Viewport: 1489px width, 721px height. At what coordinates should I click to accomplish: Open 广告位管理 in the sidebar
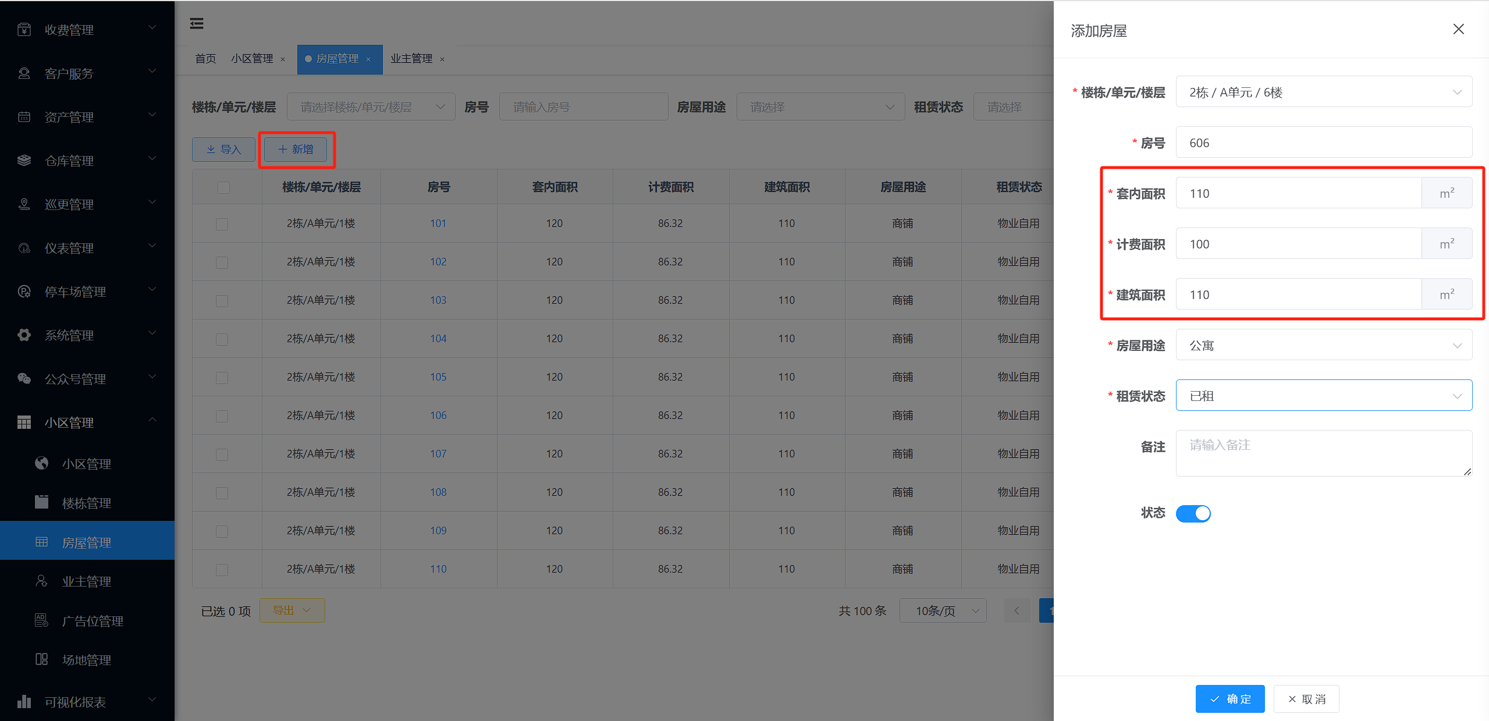click(x=87, y=621)
